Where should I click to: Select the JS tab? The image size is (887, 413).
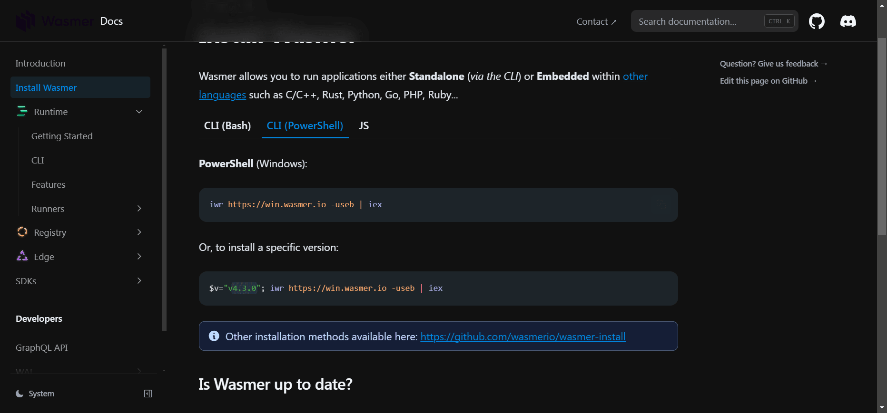[x=364, y=126]
